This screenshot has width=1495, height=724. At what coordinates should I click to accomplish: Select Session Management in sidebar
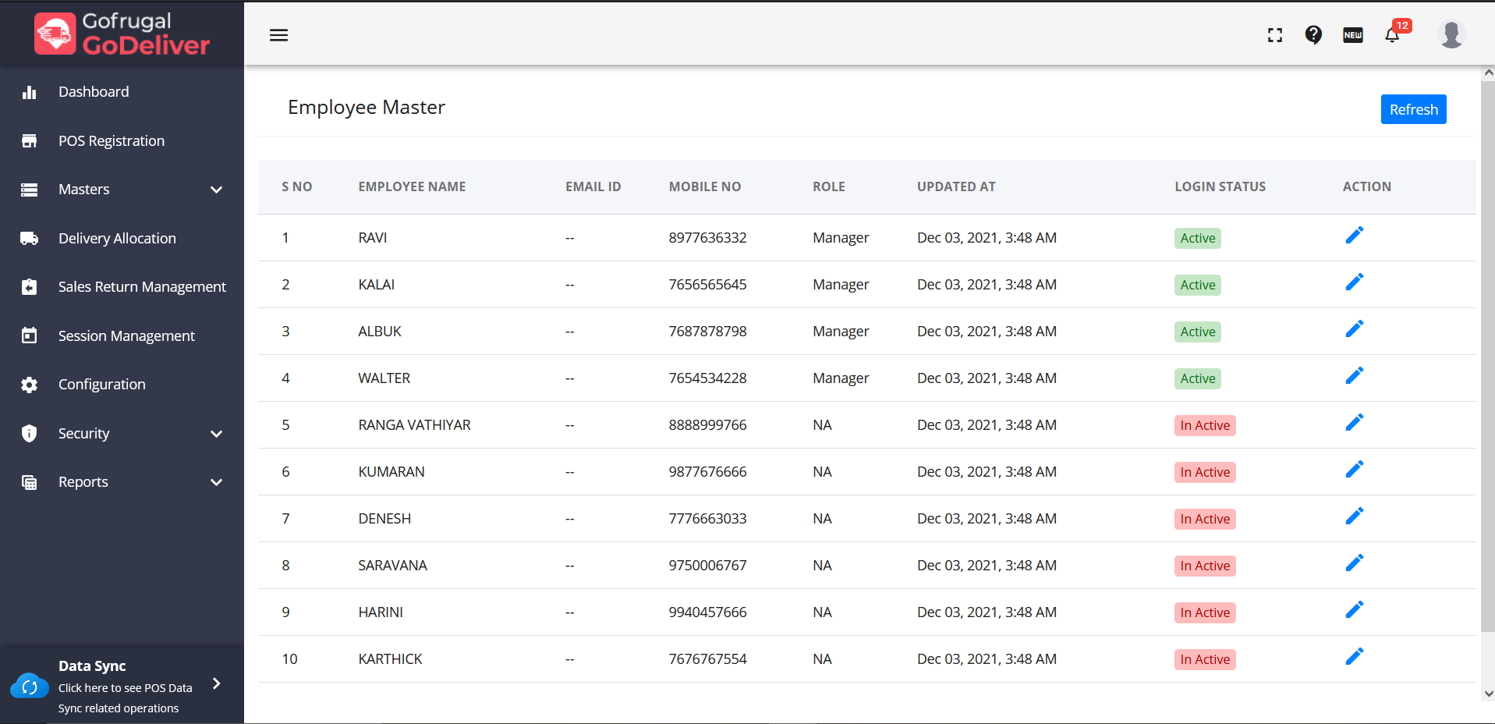point(126,336)
